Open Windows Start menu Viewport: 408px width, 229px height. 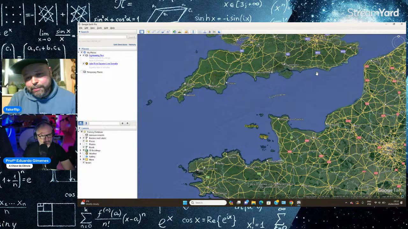[185, 203]
